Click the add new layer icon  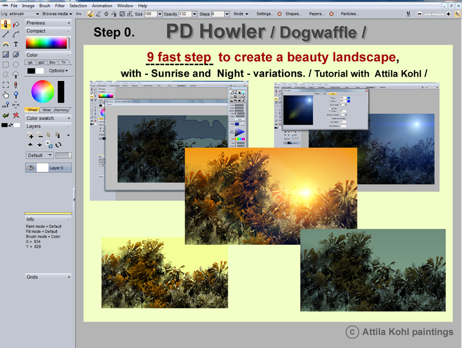tap(30, 135)
